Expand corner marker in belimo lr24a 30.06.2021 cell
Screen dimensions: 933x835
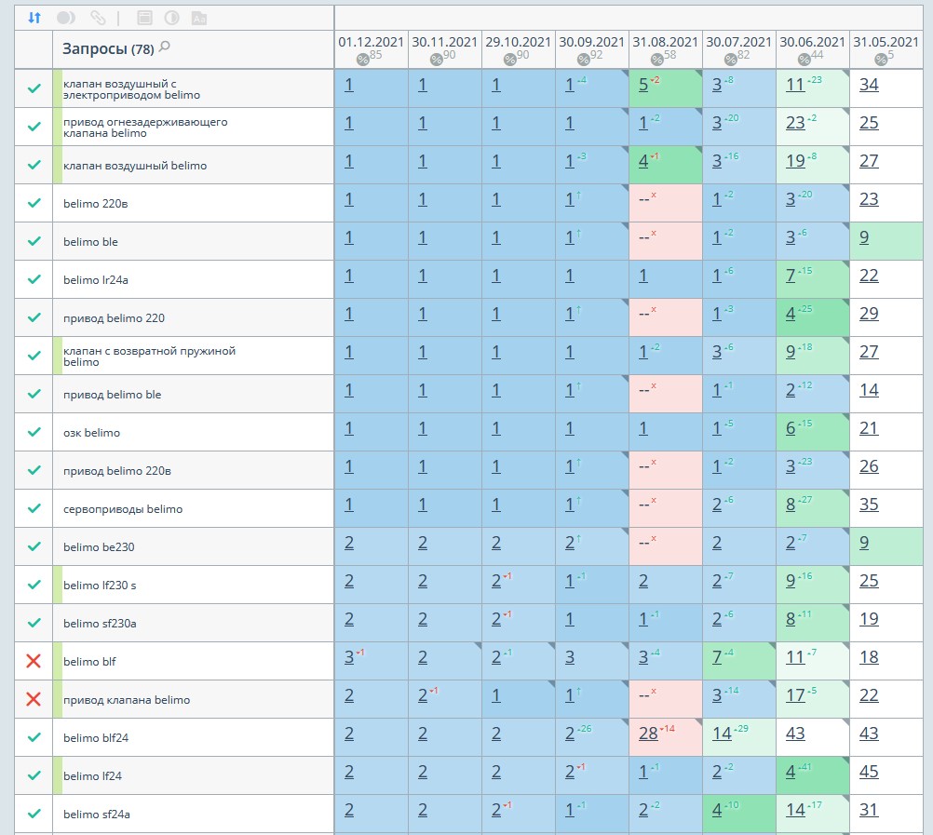pyautogui.click(x=845, y=265)
